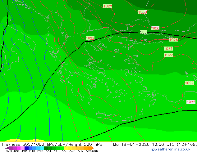Pick the magenta legend swatch above 486
The height and width of the screenshot is (152, 197).
[19, 148]
